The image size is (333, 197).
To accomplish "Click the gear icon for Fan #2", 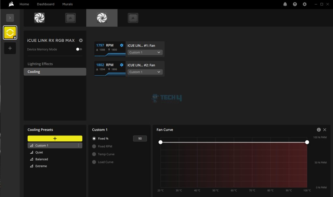I will (x=122, y=65).
